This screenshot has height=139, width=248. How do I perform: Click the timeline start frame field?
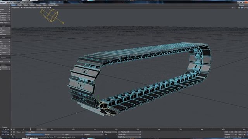23,129
